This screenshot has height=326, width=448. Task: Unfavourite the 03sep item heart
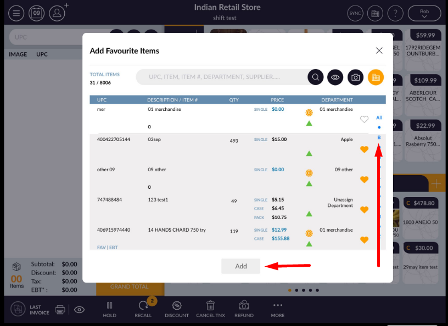364,149
